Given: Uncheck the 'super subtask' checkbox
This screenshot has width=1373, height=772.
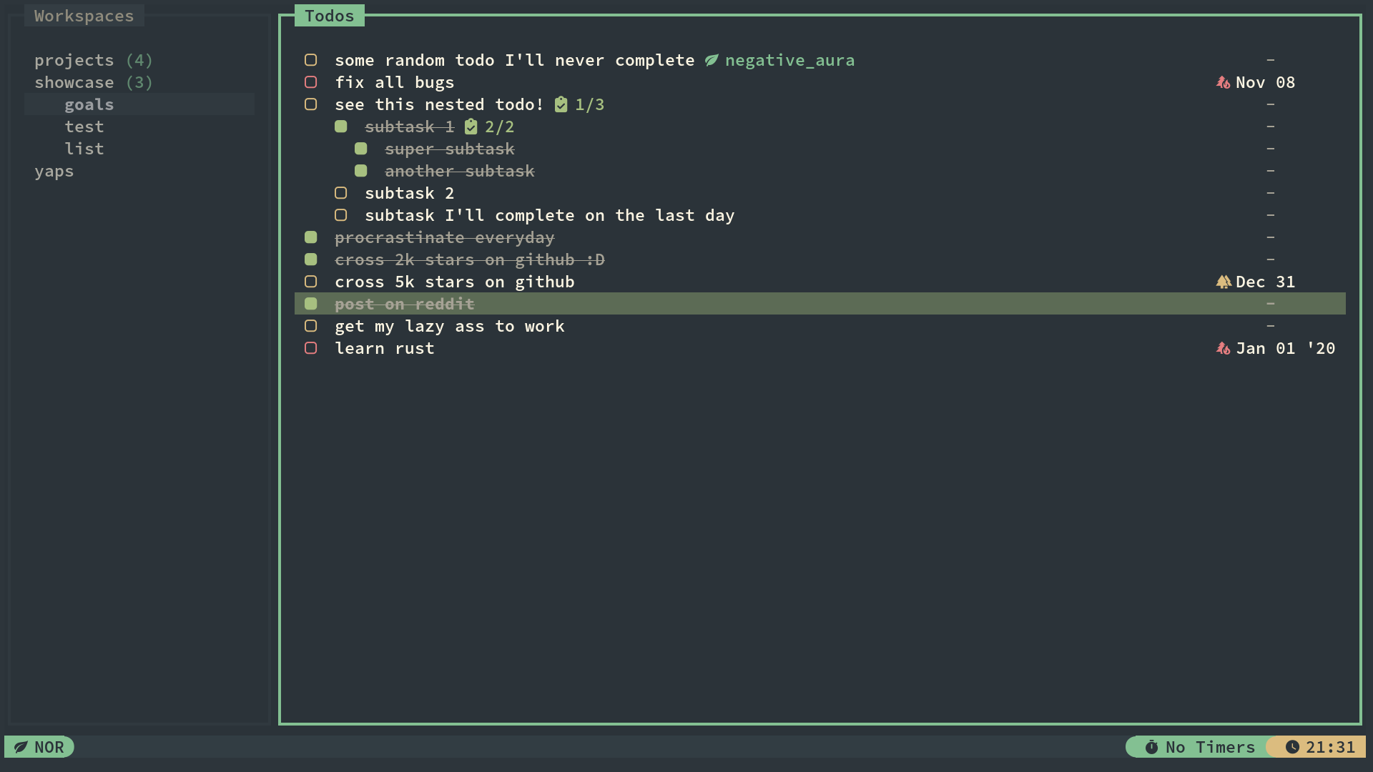Looking at the screenshot, I should coord(360,149).
